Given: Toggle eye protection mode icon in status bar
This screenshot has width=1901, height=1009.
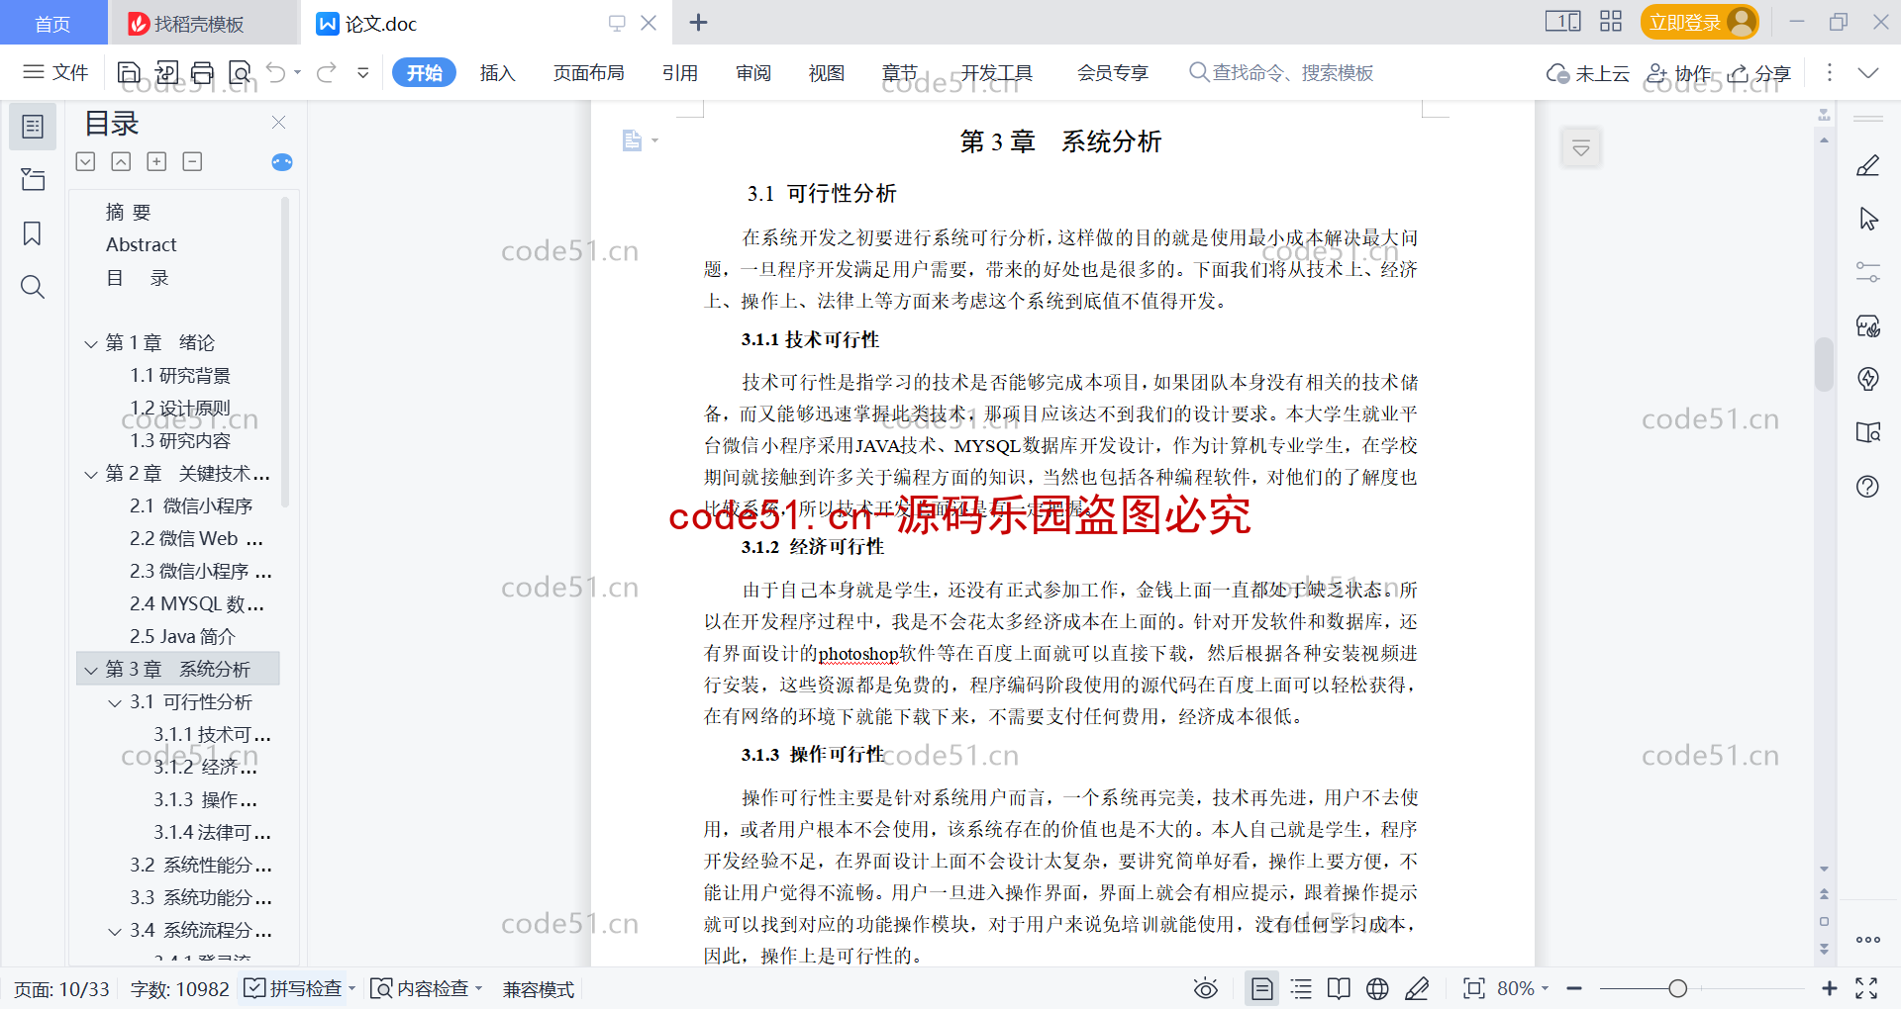Looking at the screenshot, I should 1205,988.
